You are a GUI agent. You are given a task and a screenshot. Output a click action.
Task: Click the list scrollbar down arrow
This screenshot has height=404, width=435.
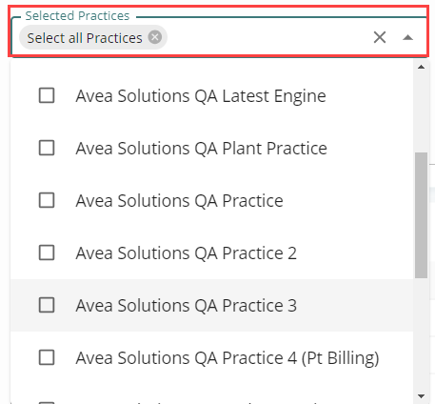(x=422, y=396)
